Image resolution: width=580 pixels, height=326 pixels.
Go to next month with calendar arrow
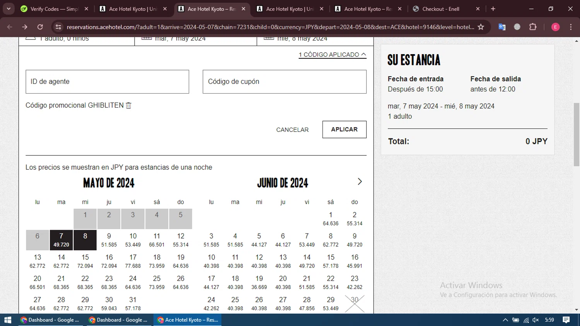point(360,182)
